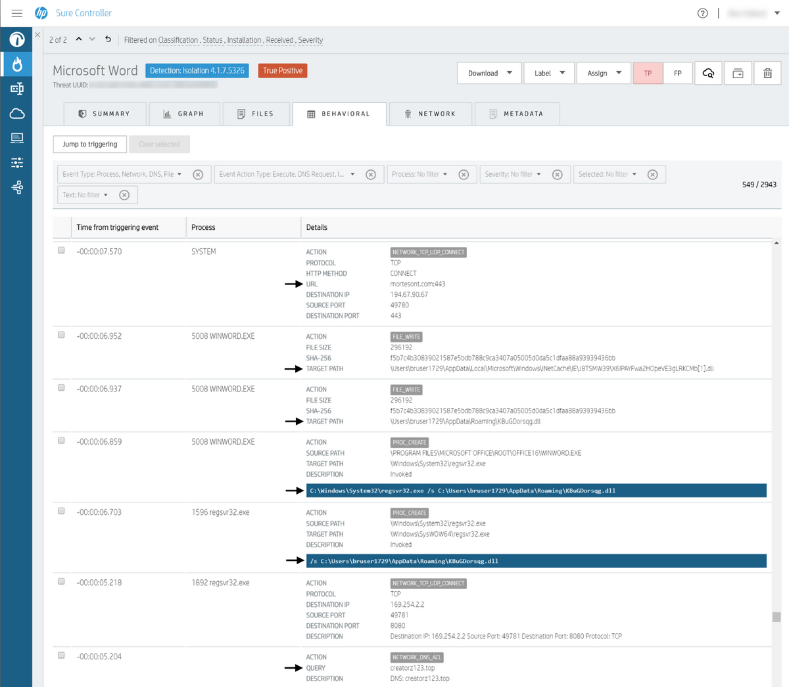Open the laptop endpoints sidebar icon
Screen dimensions: 789x687
tap(17, 138)
